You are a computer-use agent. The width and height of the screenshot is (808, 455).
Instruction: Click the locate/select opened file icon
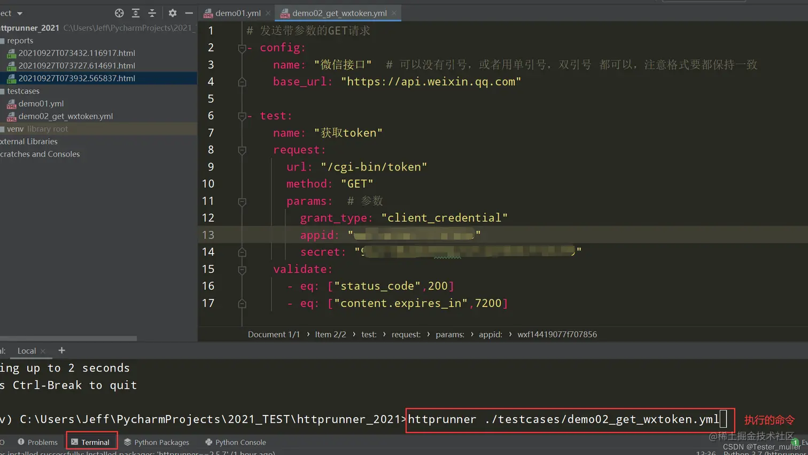119,13
